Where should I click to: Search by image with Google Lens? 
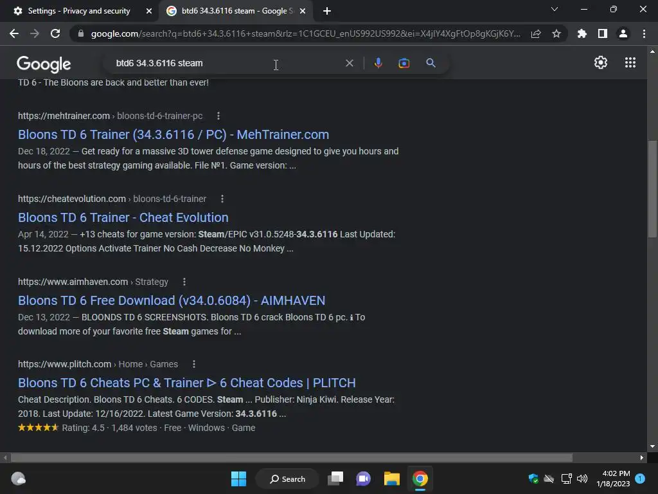coord(404,63)
